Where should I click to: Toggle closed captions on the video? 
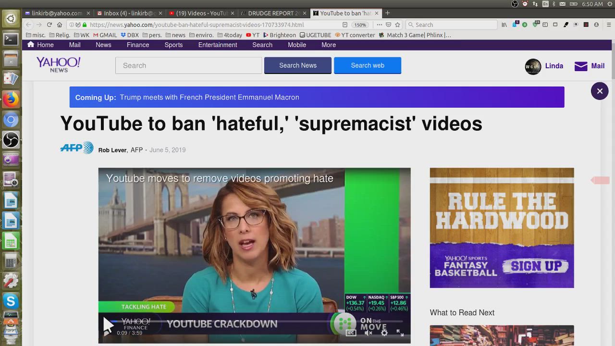[351, 333]
